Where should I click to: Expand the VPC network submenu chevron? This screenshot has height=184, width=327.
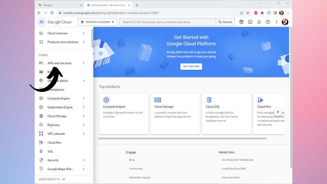[x=84, y=134]
